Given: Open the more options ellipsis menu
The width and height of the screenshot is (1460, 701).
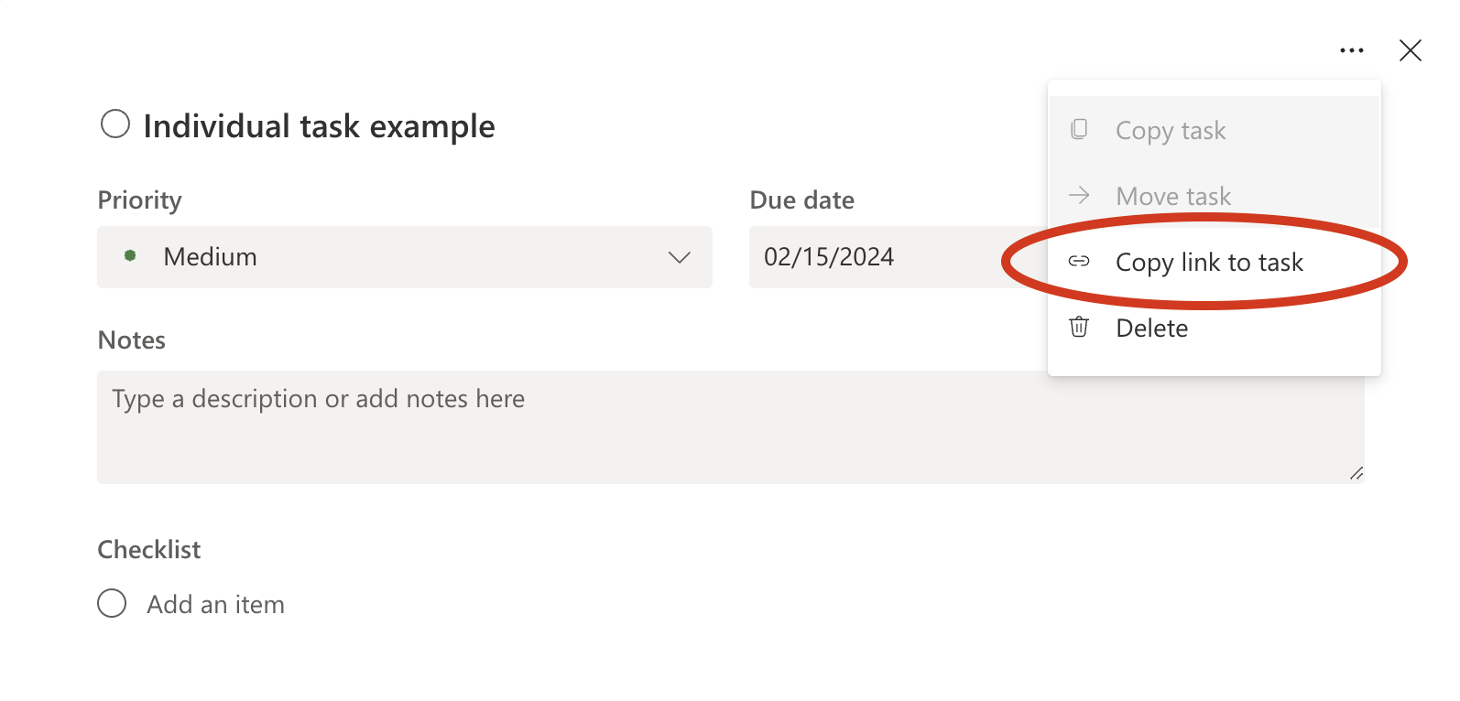Looking at the screenshot, I should [x=1352, y=50].
